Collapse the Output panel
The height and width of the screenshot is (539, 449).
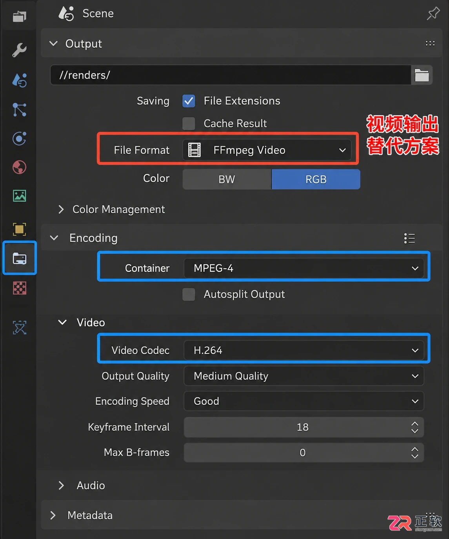[x=54, y=44]
